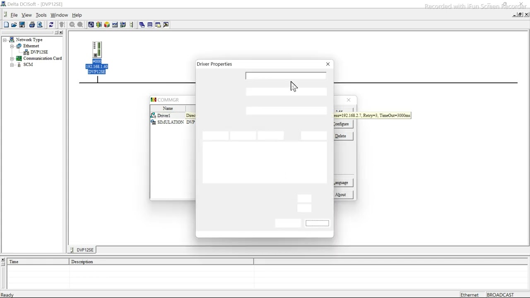Screen dimensions: 530x298
Task: Float the left network panel
Action: click(56, 32)
